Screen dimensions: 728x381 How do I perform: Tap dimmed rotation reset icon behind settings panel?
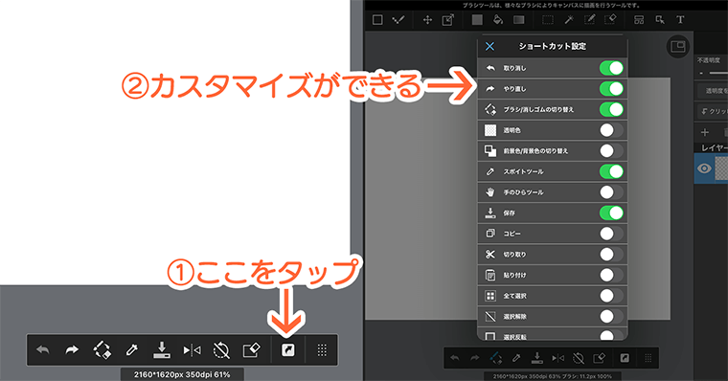point(579,358)
